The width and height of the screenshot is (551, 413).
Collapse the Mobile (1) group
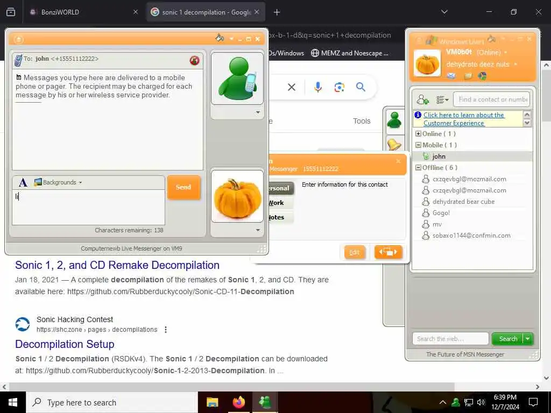point(418,145)
